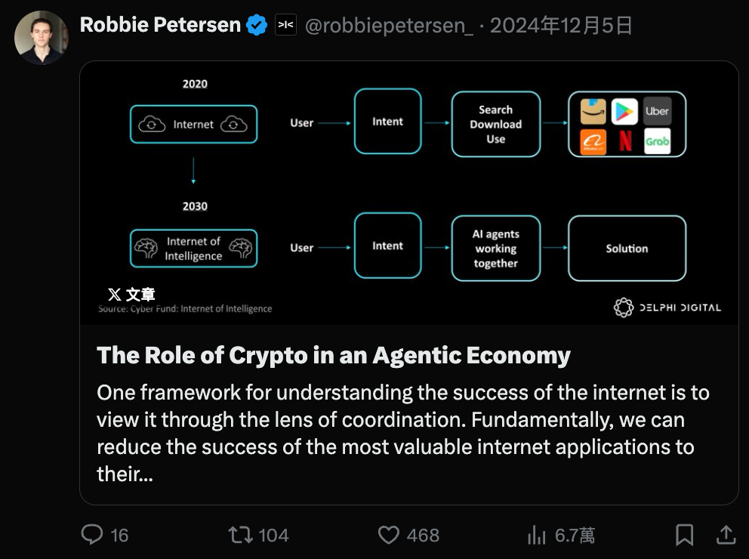Share the post using the upload arrow icon
This screenshot has height=559, width=749.
pos(726,535)
